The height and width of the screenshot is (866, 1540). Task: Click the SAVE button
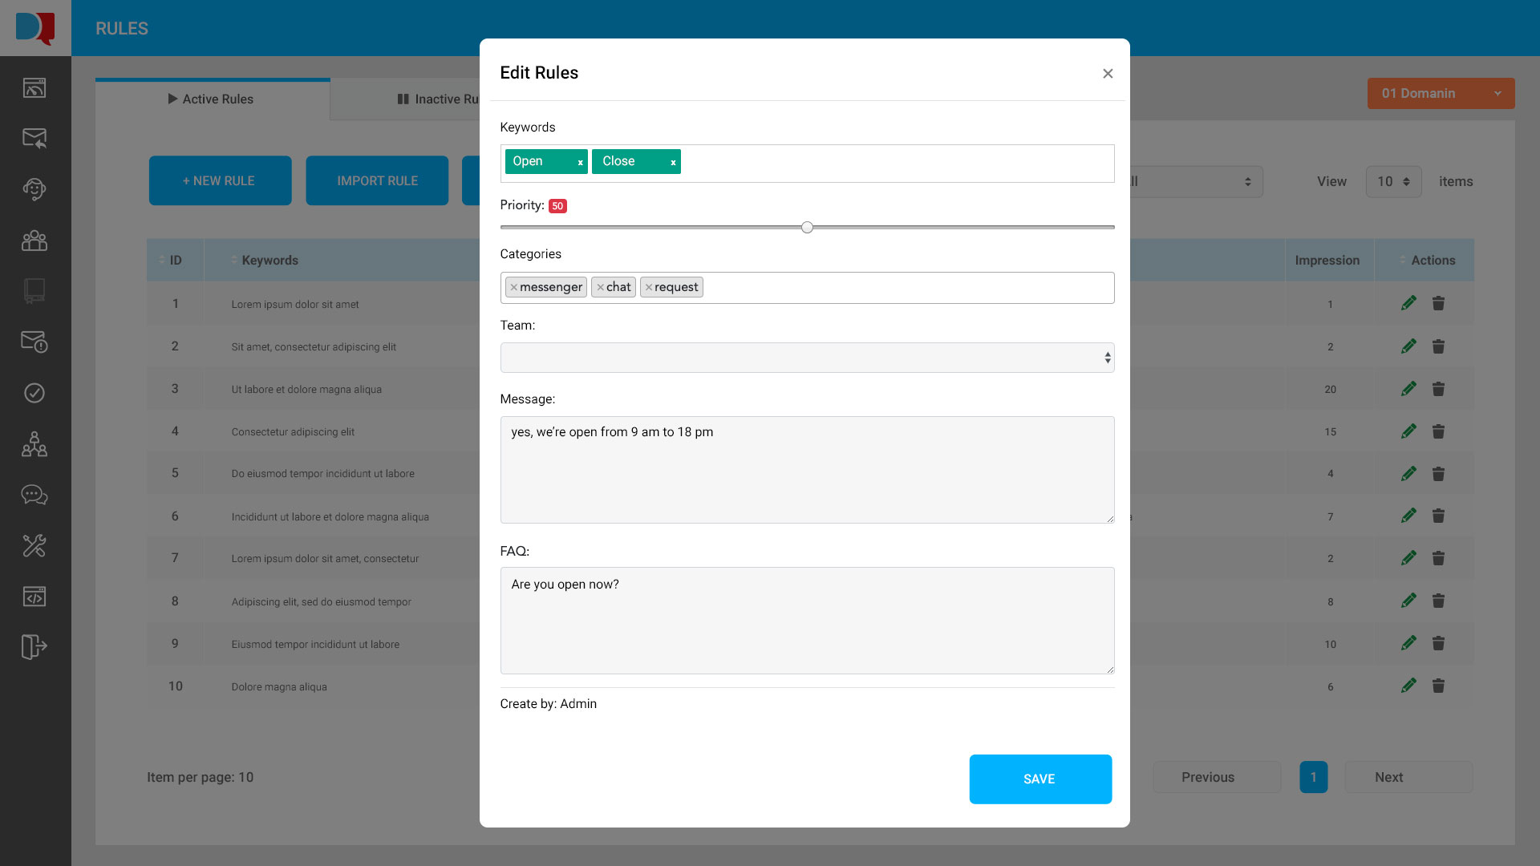click(1040, 779)
